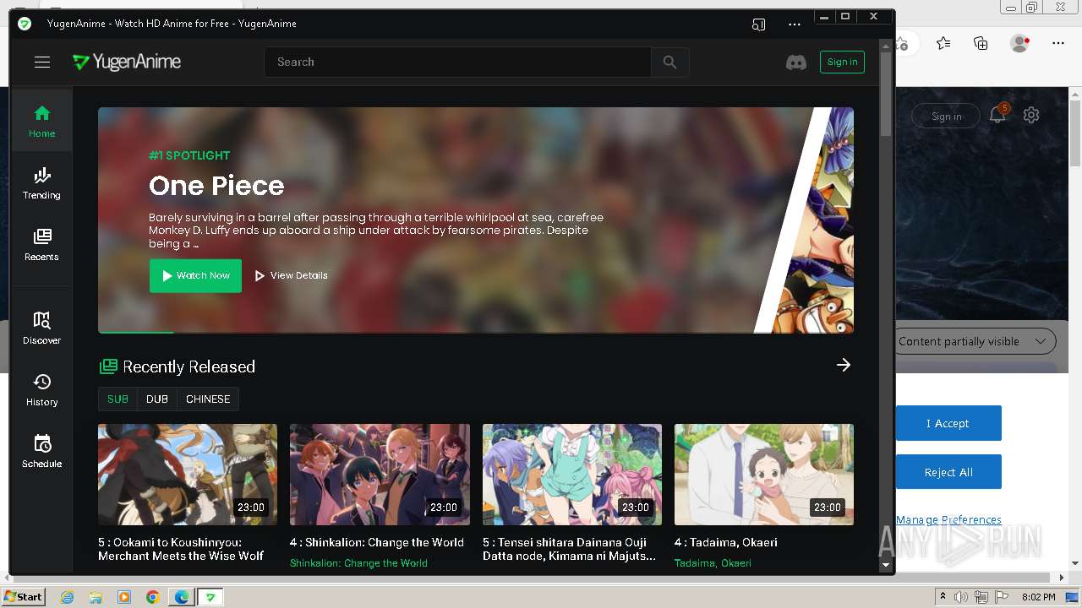1082x608 pixels.
Task: Click the YugenAnime taskbar app icon
Action: coord(210,597)
